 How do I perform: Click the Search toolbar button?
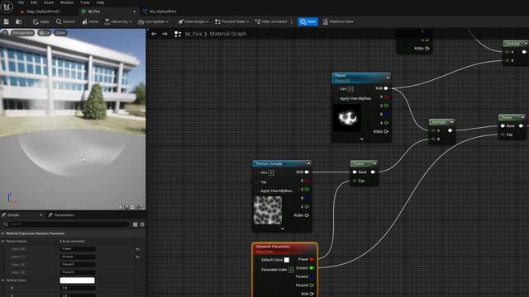click(x=65, y=21)
